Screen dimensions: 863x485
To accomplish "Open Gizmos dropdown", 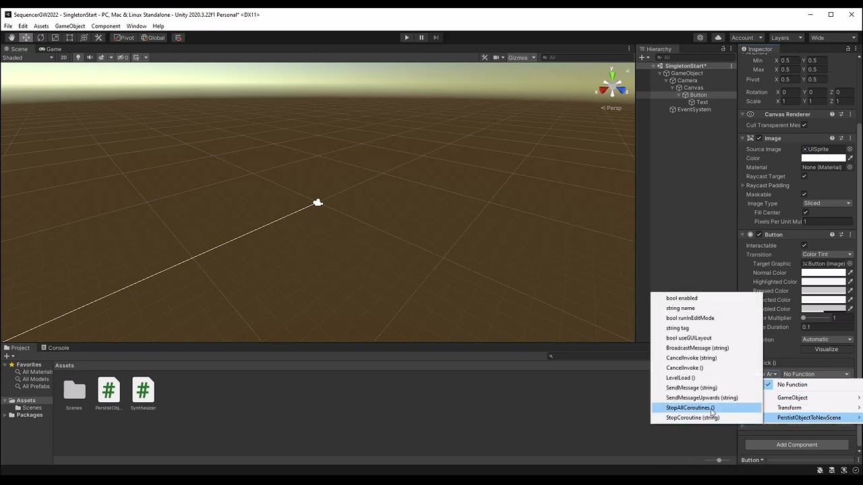I will pos(522,57).
